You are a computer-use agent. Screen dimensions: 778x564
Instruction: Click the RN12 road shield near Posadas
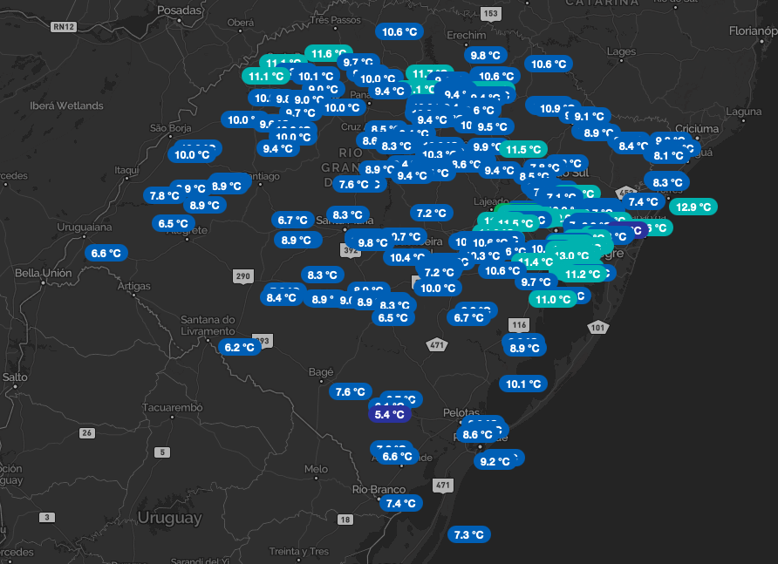tap(64, 27)
